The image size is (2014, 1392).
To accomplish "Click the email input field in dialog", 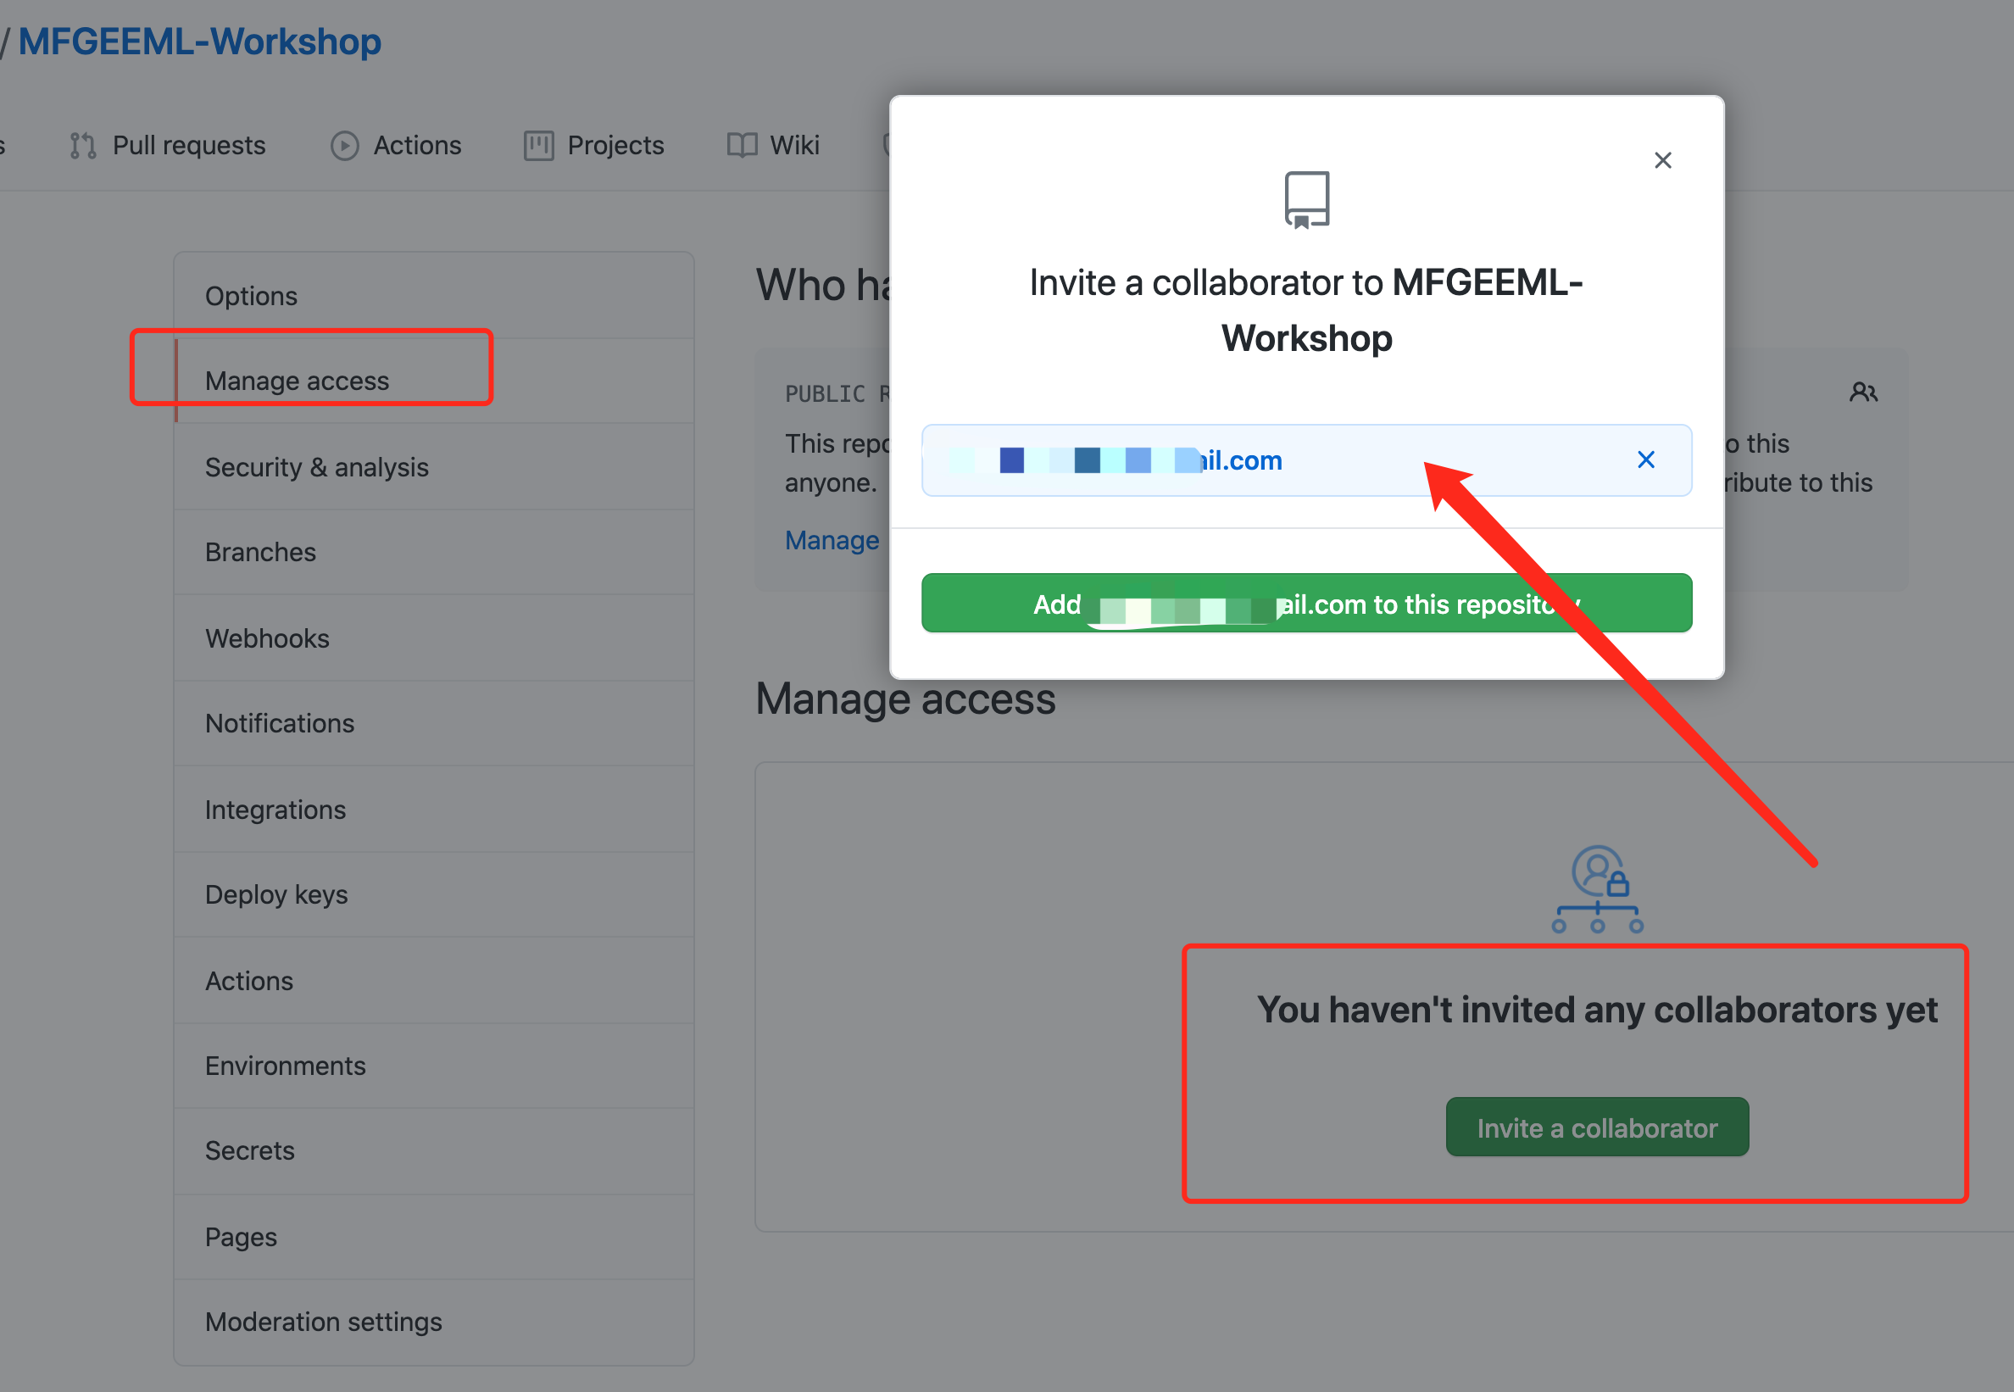I will tap(1306, 460).
